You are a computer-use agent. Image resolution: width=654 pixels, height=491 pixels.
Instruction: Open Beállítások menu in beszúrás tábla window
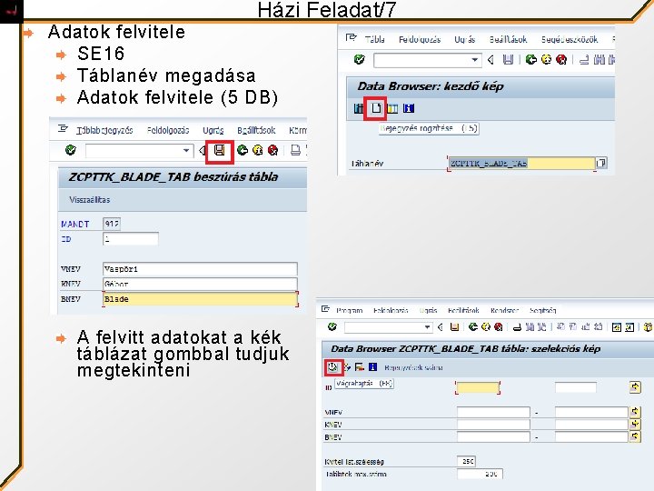pos(256,130)
